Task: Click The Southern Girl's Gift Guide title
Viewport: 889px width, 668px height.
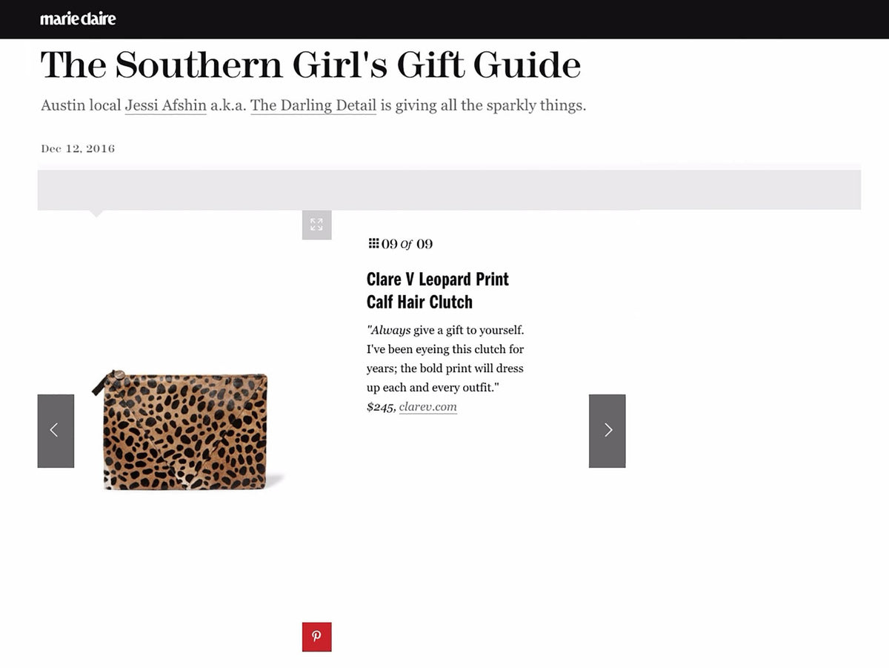Action: pyautogui.click(x=310, y=65)
